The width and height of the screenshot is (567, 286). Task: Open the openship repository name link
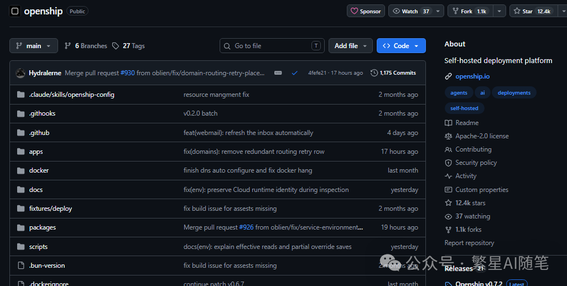coord(43,11)
